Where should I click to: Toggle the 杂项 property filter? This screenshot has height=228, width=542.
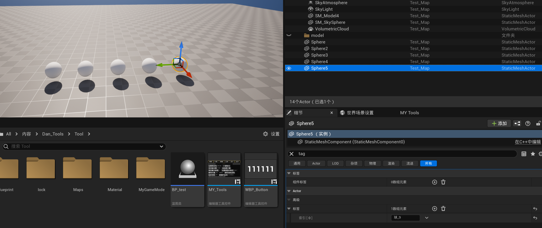pyautogui.click(x=354, y=164)
